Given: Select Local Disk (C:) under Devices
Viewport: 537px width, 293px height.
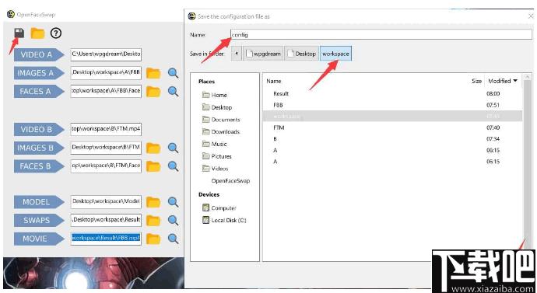Looking at the screenshot, I should [229, 220].
